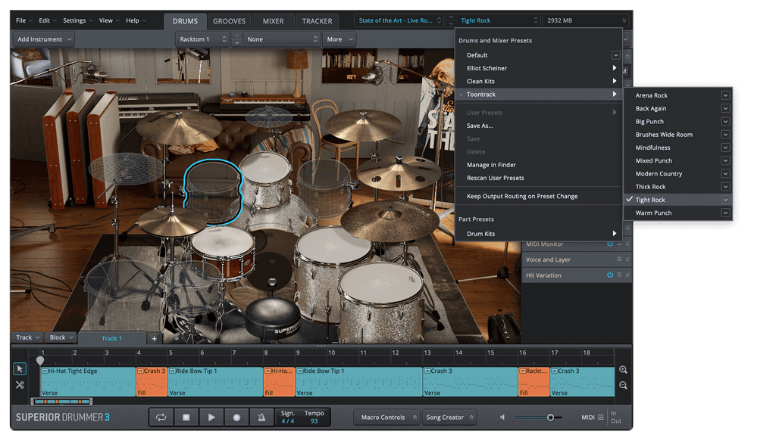This screenshot has width=776, height=441.
Task: Select the highlighted rack tom drum
Action: [213, 191]
